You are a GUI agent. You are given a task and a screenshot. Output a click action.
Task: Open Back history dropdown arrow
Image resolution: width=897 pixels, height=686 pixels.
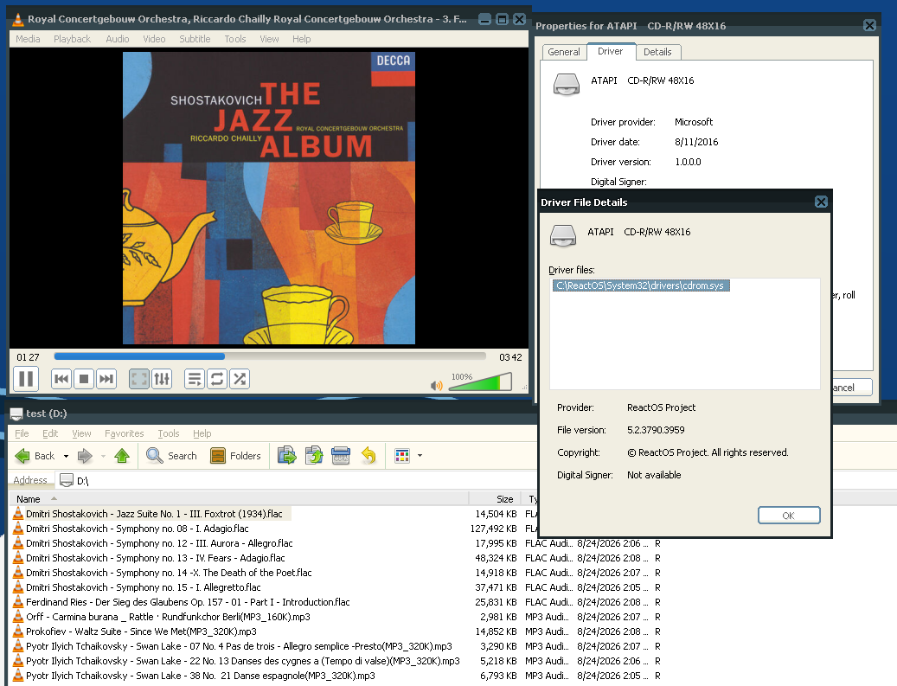coord(66,456)
